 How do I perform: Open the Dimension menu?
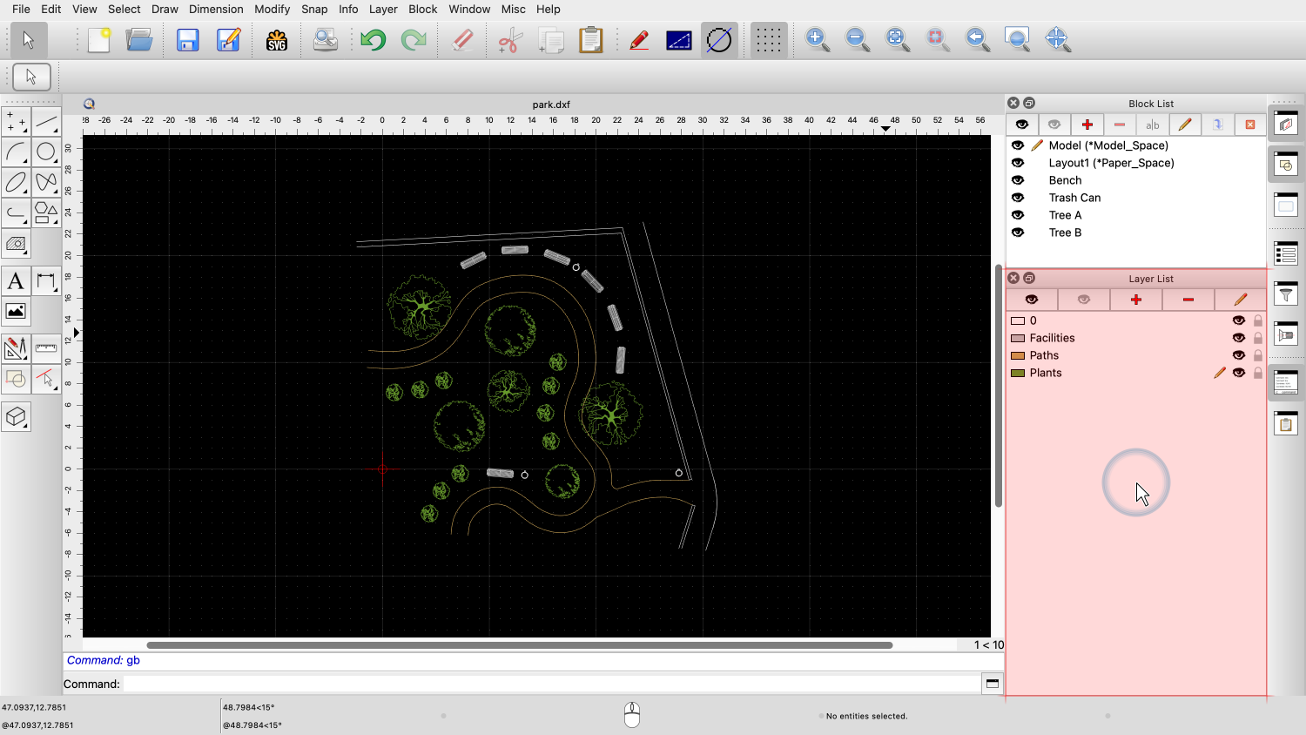[216, 9]
